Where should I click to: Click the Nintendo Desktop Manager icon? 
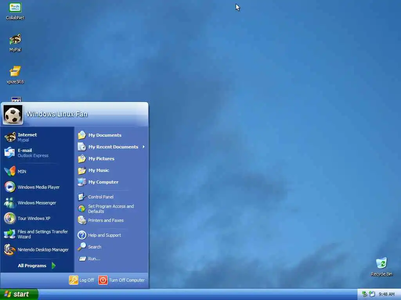[x=10, y=250]
